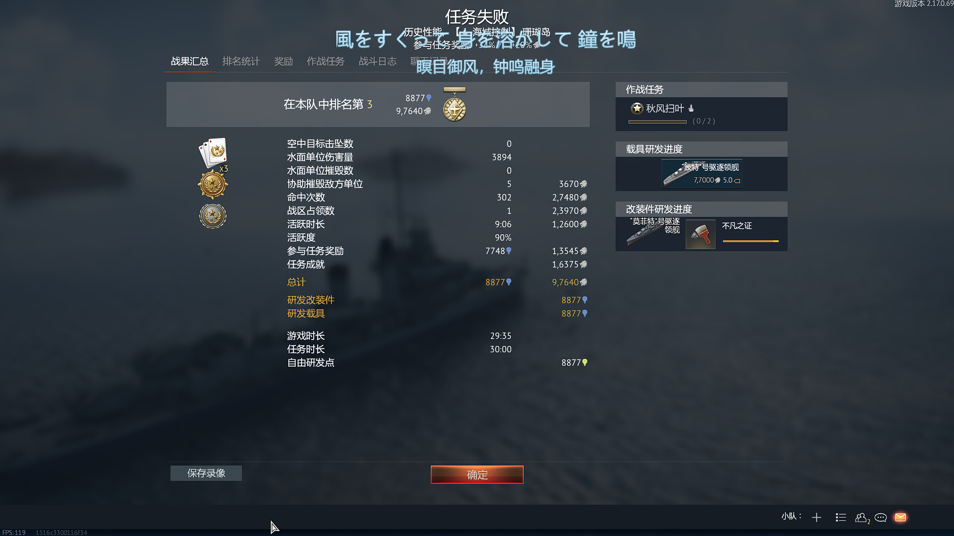
Task: Open the 奖励 tab
Action: [x=283, y=61]
